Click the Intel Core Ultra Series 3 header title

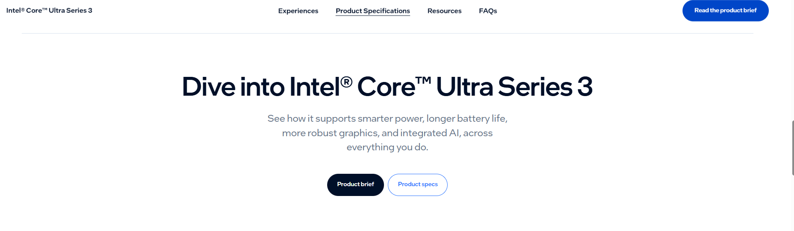[x=49, y=10]
